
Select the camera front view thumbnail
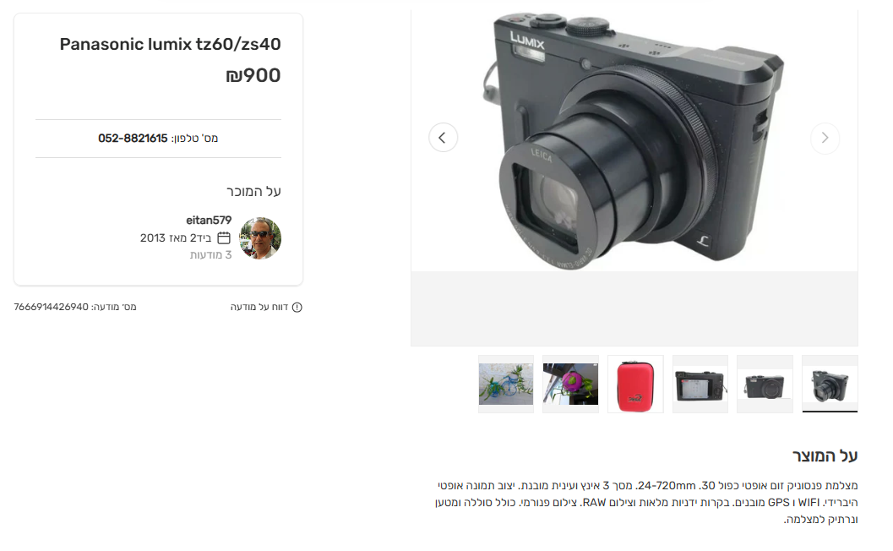pos(765,384)
